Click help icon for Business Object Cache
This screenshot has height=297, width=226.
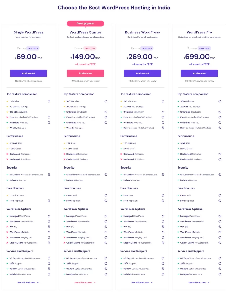pyautogui.click(x=163, y=243)
